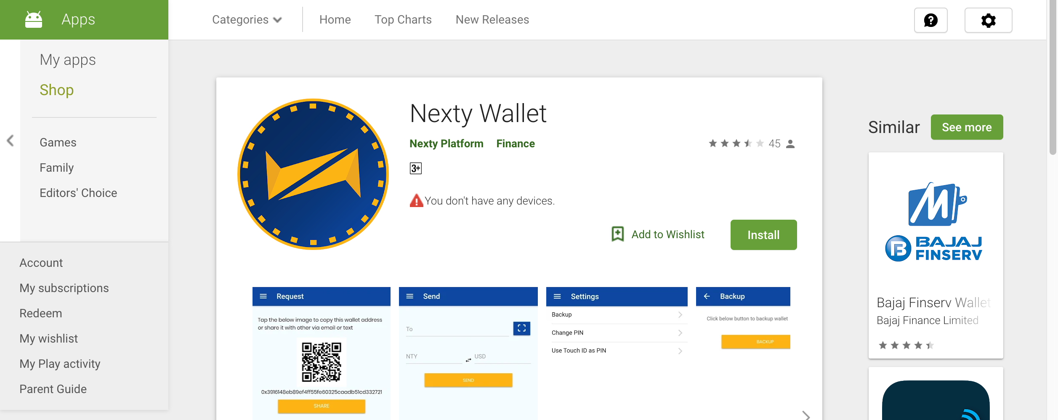The image size is (1058, 420).
Task: Click the Add to Wishlist text
Action: click(668, 234)
